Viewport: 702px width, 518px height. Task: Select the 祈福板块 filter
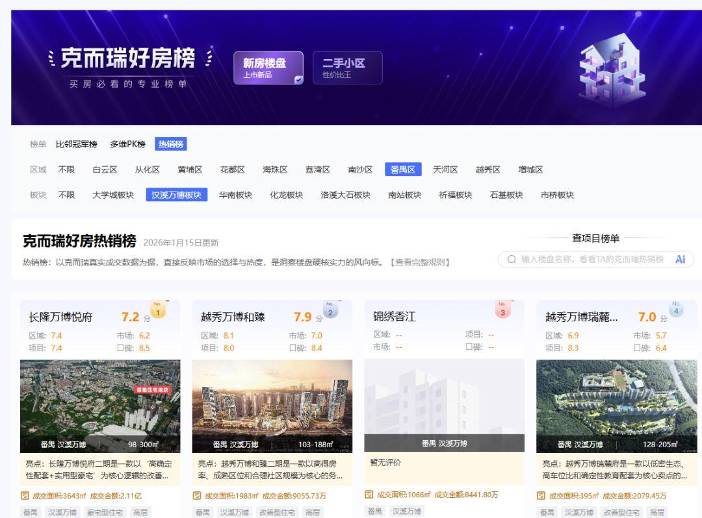pyautogui.click(x=455, y=194)
